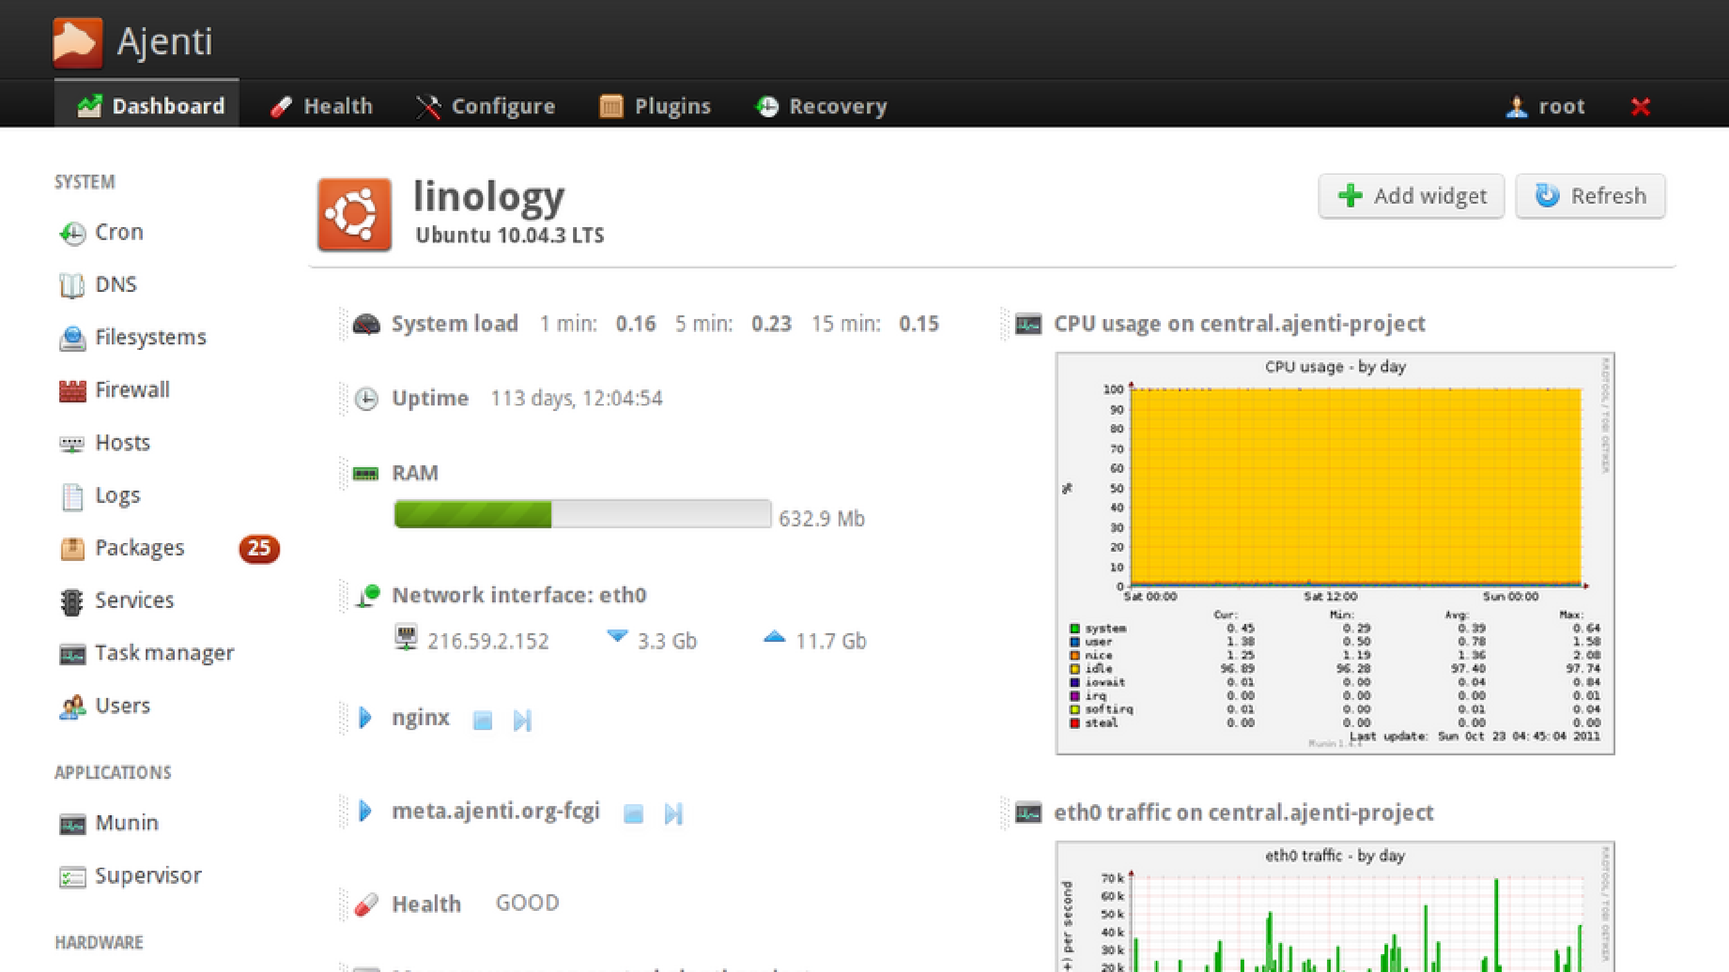Click the HARDWARE section header

pyautogui.click(x=99, y=942)
